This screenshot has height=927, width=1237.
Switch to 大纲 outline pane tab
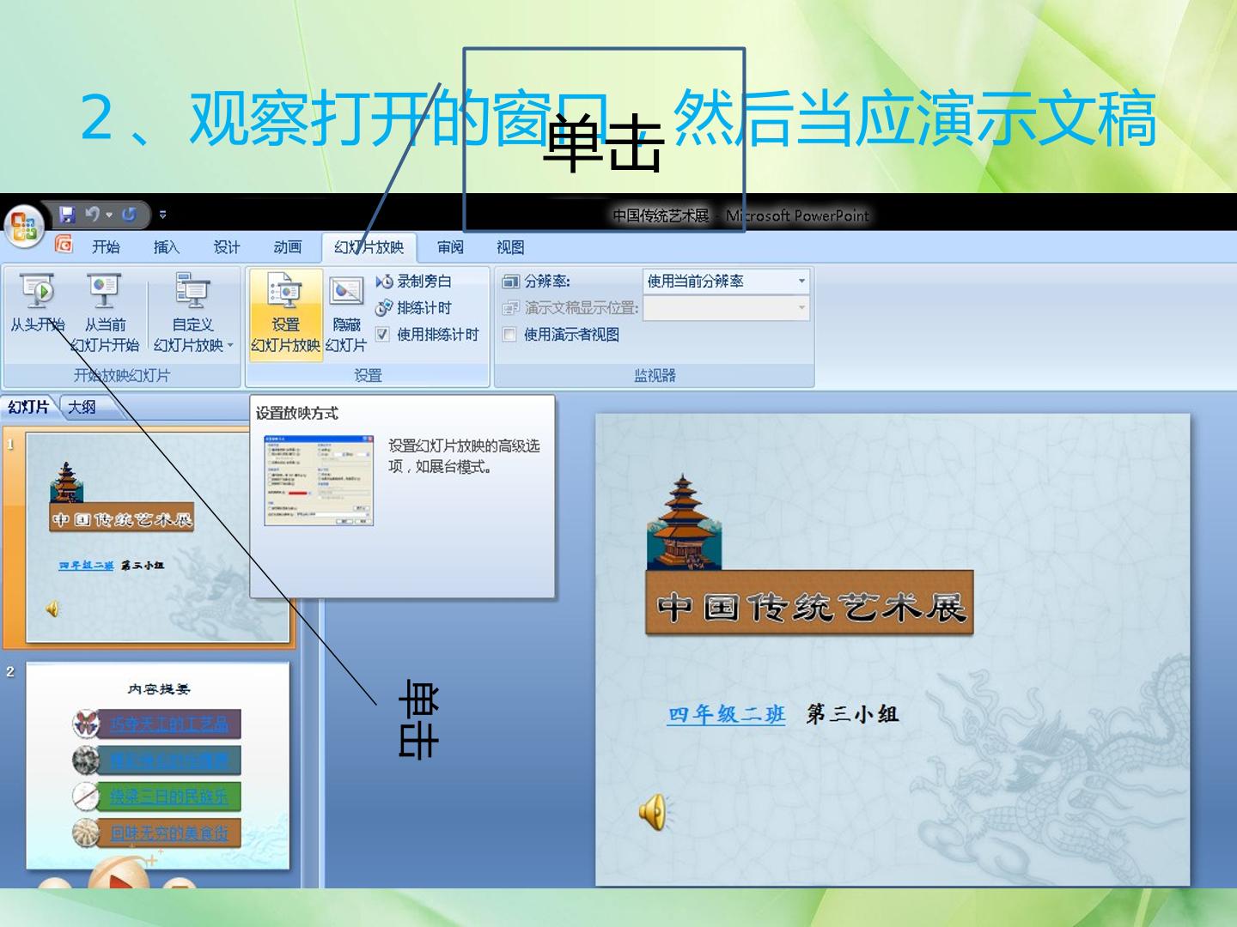82,408
